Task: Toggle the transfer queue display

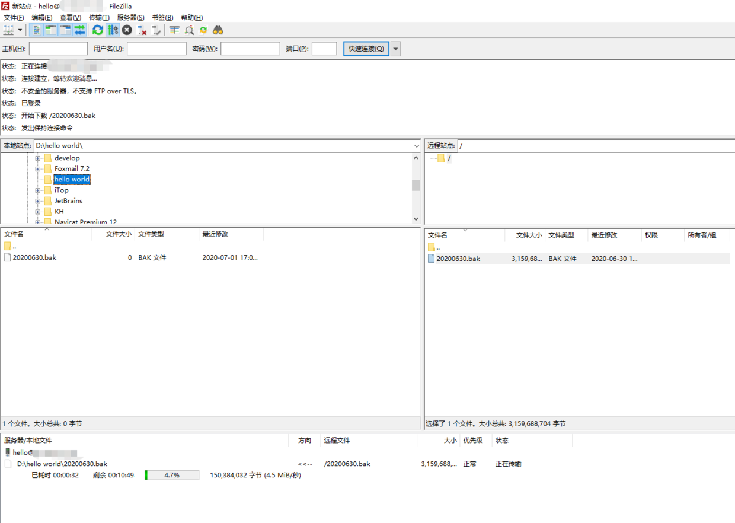Action: click(79, 30)
